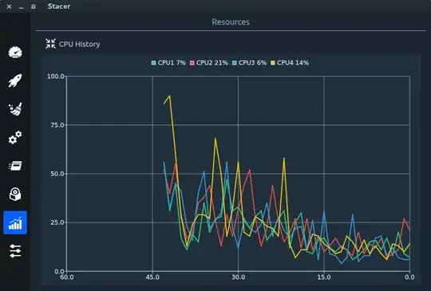This screenshot has width=431, height=291.
Task: Open the Dashboard speedometer page
Action: click(x=15, y=52)
